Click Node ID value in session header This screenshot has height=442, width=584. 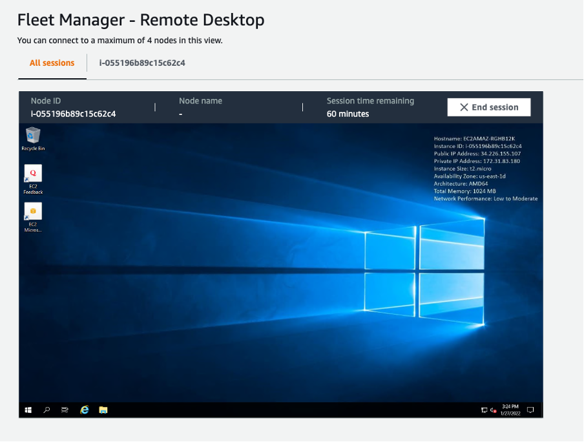74,114
